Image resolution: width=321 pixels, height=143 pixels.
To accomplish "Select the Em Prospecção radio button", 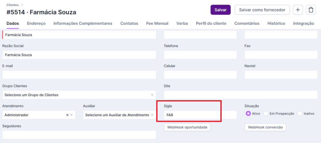I will click(x=266, y=114).
